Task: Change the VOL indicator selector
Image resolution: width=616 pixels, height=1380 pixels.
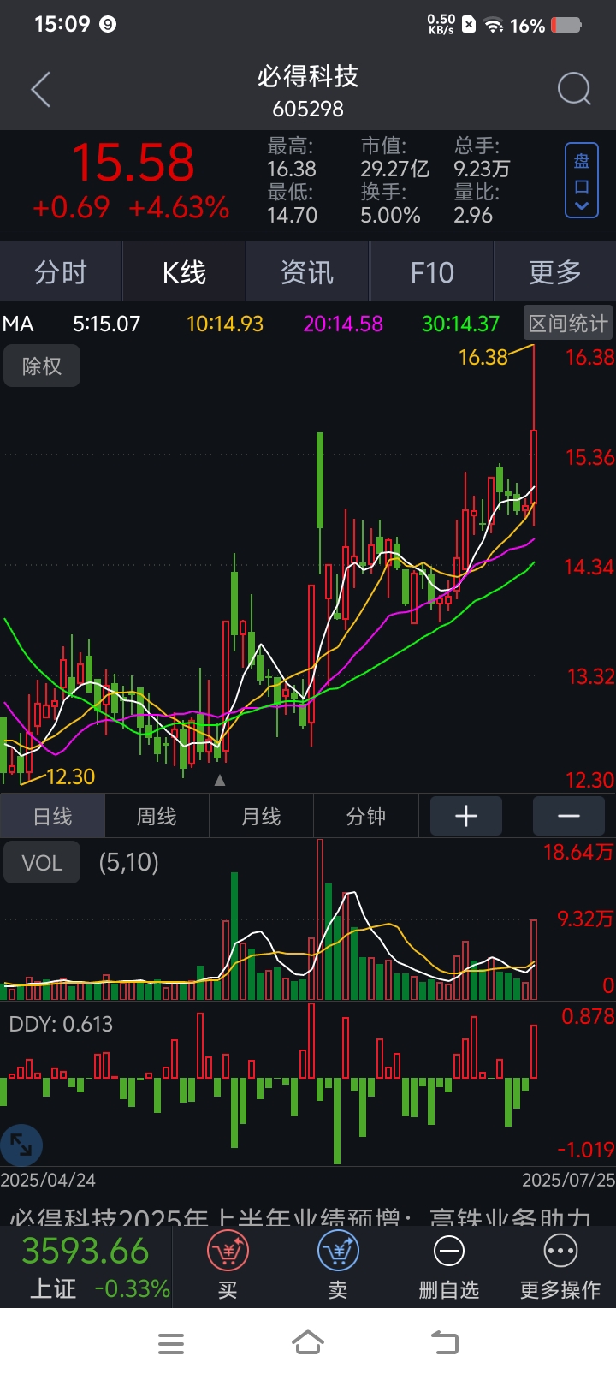Action: 42,862
